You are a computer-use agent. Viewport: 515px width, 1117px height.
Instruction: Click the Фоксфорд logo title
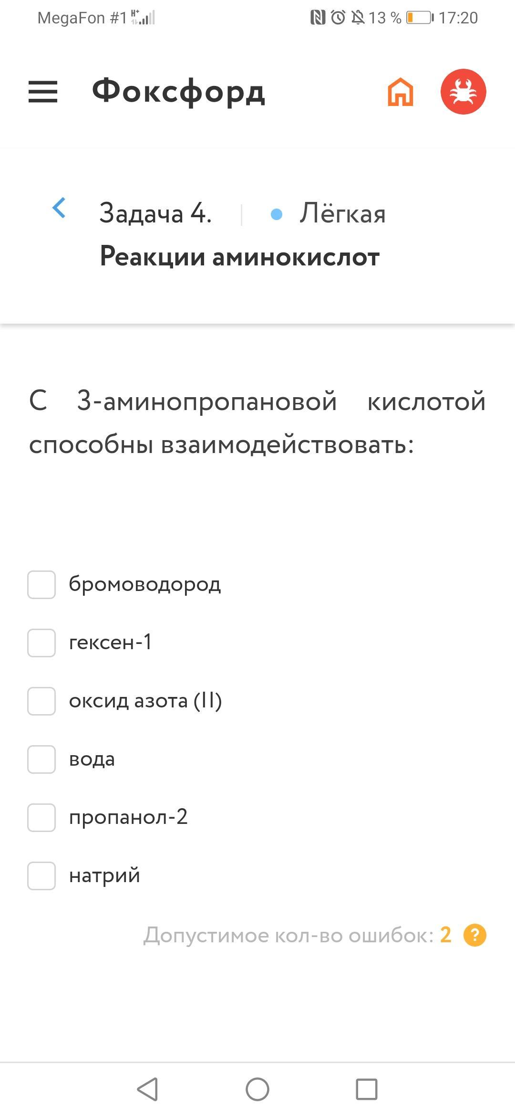tap(178, 91)
